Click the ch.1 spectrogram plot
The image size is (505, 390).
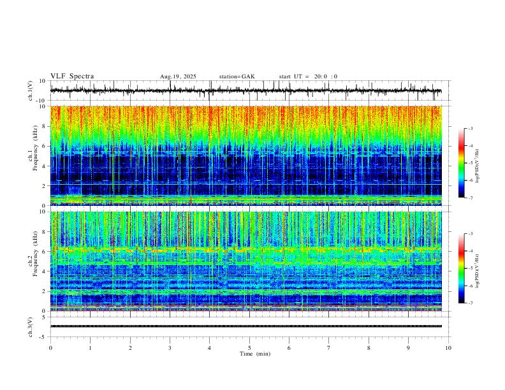(246, 155)
